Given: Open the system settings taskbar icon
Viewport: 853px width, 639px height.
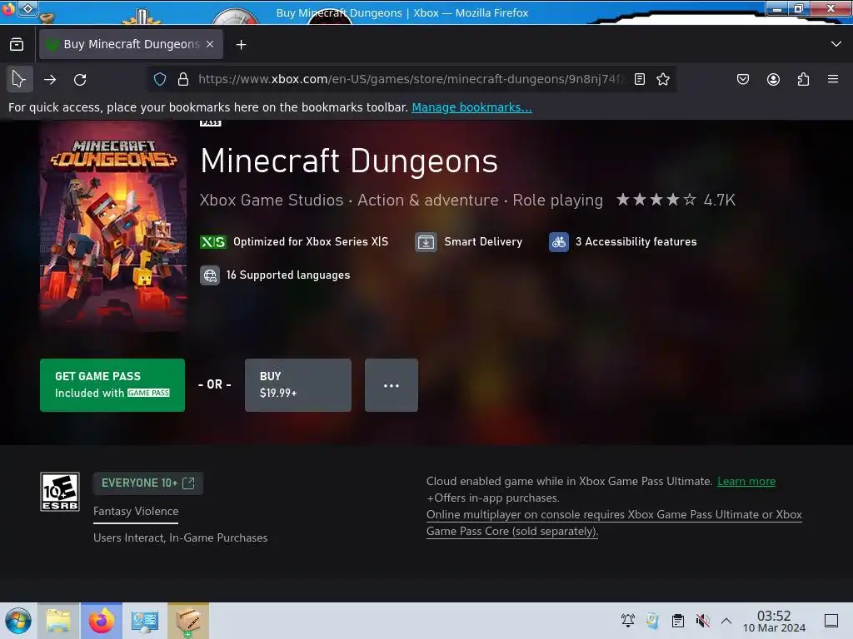Looking at the screenshot, I should coord(145,621).
